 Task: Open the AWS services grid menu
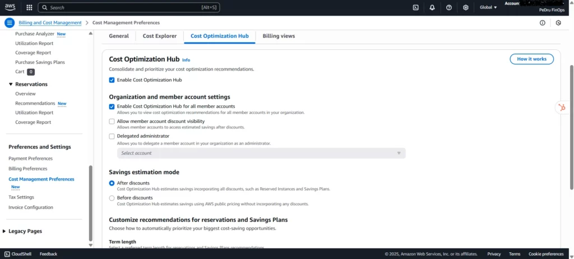coord(29,7)
